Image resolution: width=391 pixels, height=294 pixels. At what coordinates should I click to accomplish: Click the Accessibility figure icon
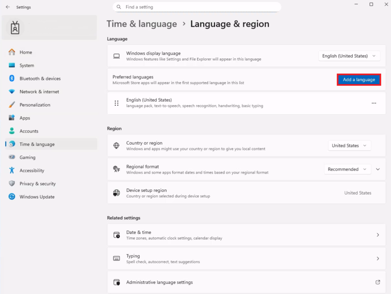pyautogui.click(x=12, y=170)
